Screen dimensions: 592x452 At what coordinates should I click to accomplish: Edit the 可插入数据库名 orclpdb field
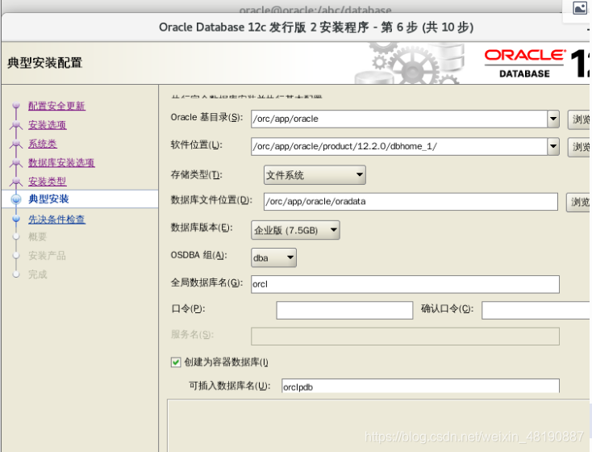[420, 387]
